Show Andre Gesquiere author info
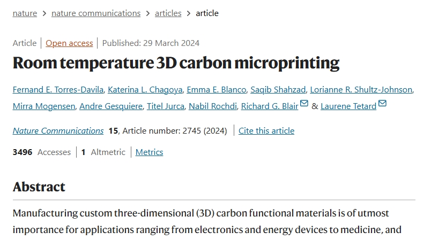Image resolution: width=431 pixels, height=240 pixels. point(111,106)
